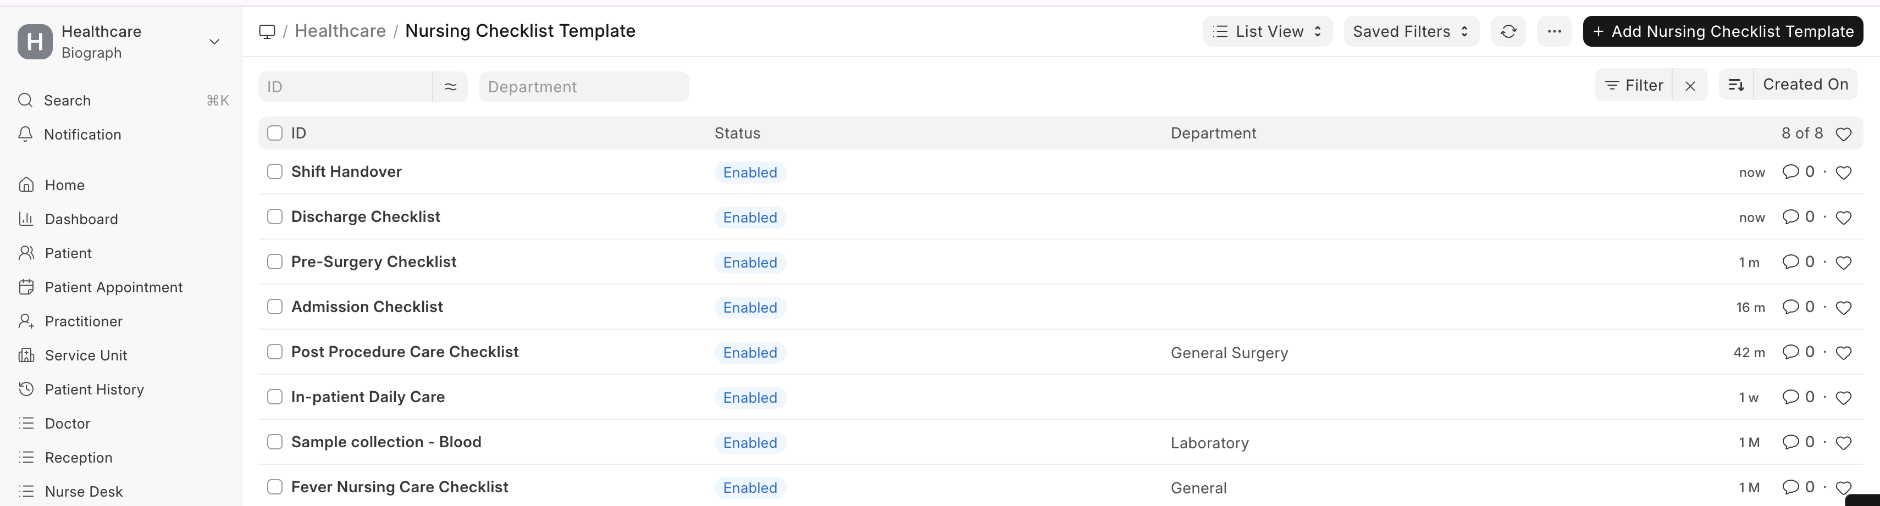Select the Admission Checklist row checkbox
Screen dimensions: 1880x506
coord(275,307)
